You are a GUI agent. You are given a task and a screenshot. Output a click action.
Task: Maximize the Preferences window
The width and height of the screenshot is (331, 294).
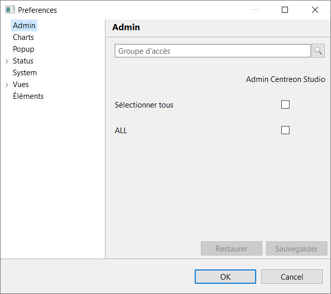point(285,10)
